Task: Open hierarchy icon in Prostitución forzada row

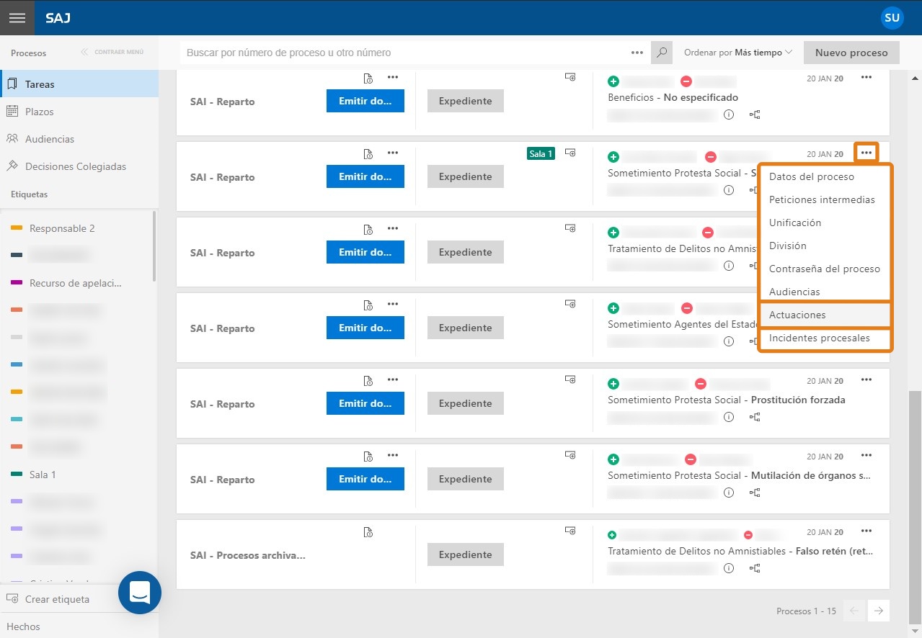Action: (755, 417)
